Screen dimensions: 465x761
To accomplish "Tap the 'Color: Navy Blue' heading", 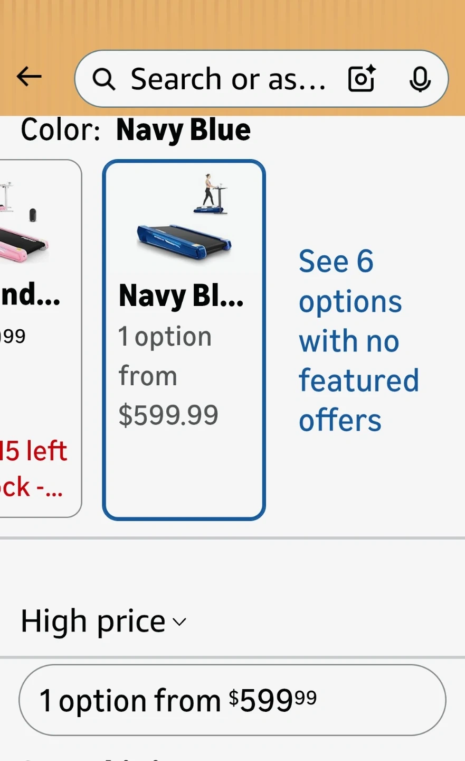I will click(136, 130).
